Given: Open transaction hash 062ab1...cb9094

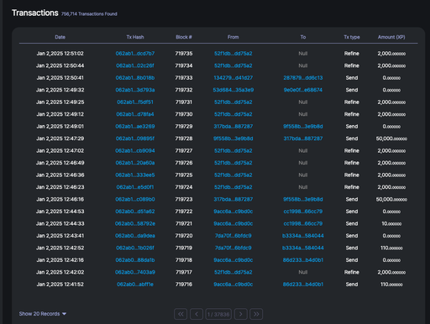Looking at the screenshot, I should click(135, 150).
